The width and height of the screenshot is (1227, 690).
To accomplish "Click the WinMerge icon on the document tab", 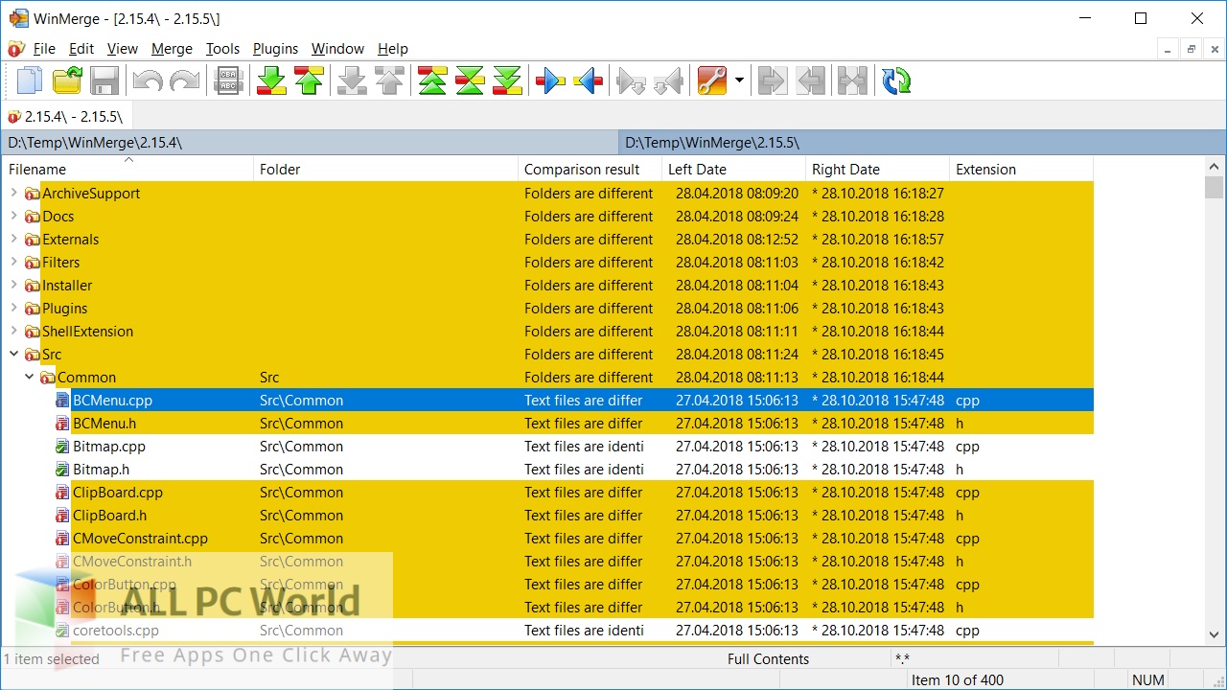I will (13, 116).
